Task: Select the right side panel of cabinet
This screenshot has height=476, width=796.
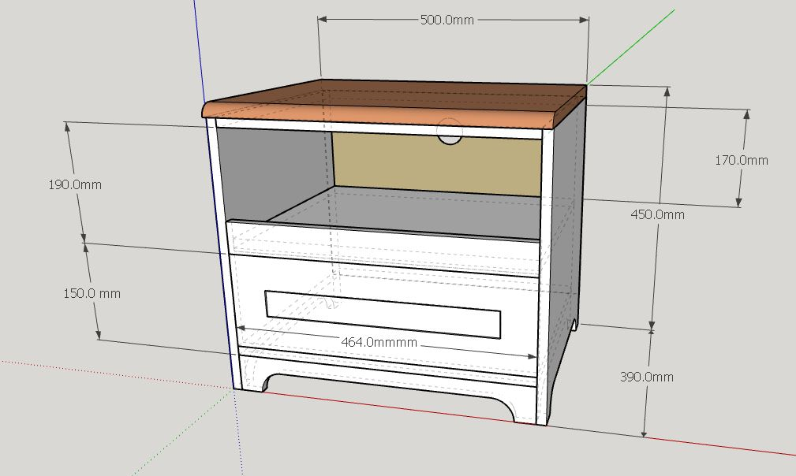Action: (566, 254)
